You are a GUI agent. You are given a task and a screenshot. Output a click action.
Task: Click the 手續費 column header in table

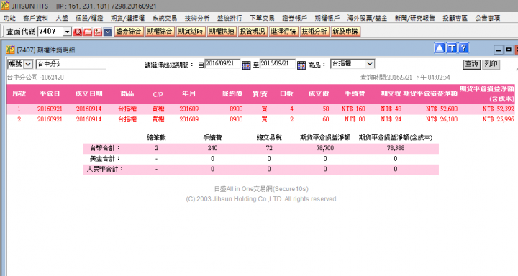[355, 94]
